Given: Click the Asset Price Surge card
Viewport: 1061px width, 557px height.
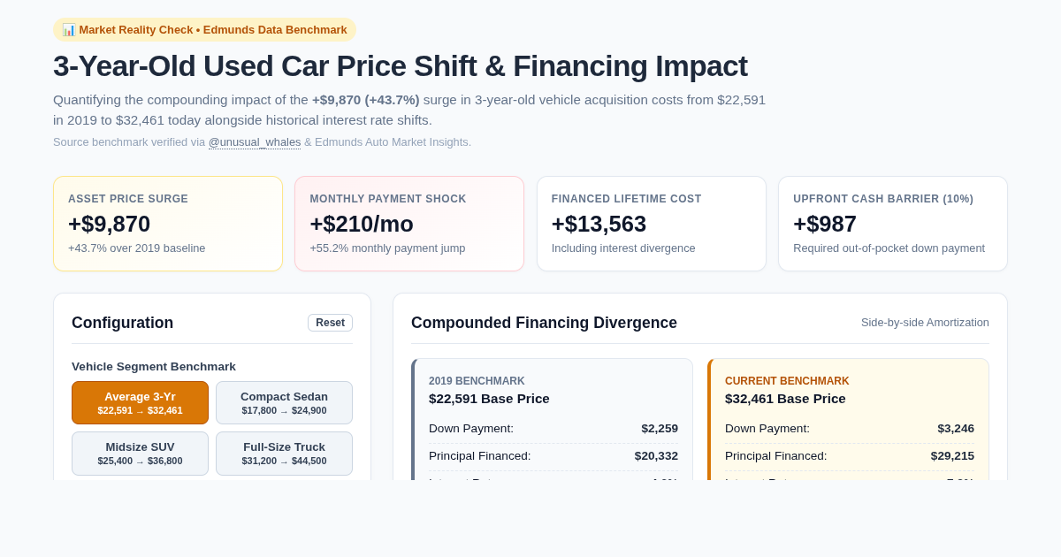Looking at the screenshot, I should 168,224.
